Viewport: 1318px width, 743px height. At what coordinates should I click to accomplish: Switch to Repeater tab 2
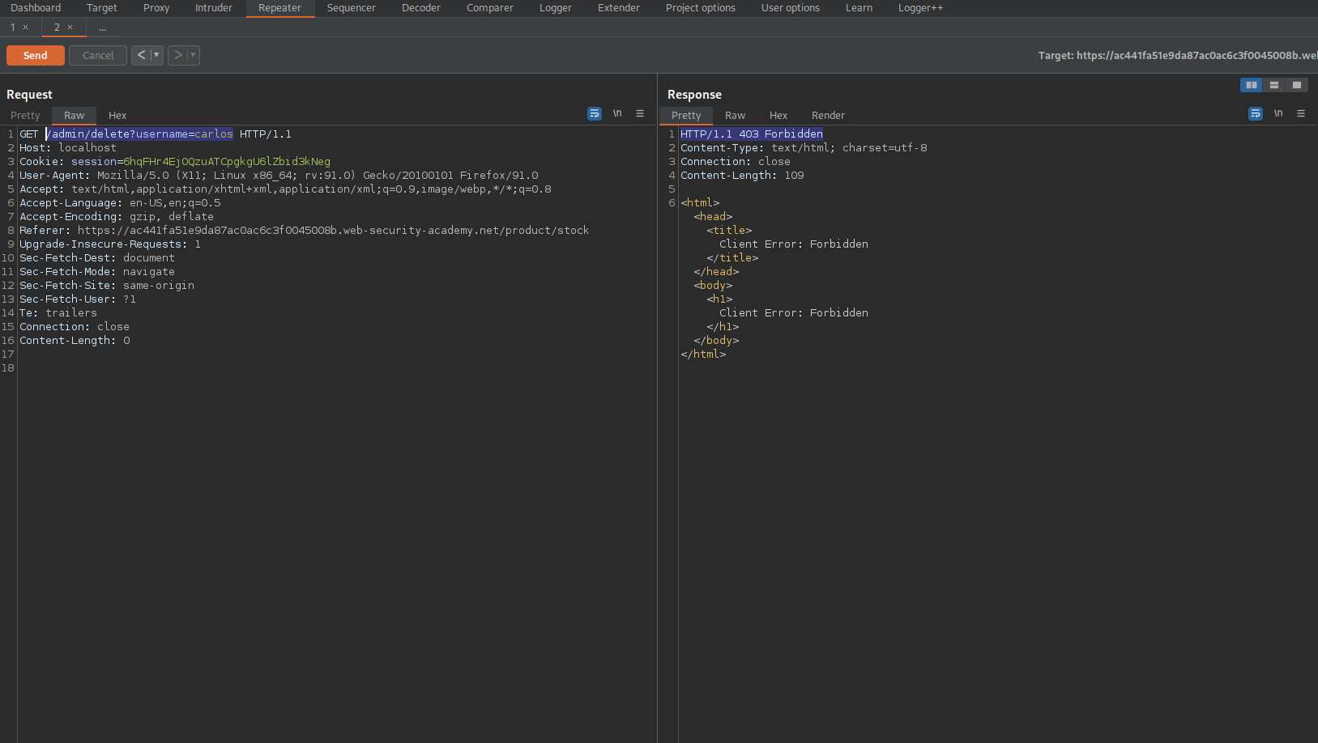click(x=57, y=28)
